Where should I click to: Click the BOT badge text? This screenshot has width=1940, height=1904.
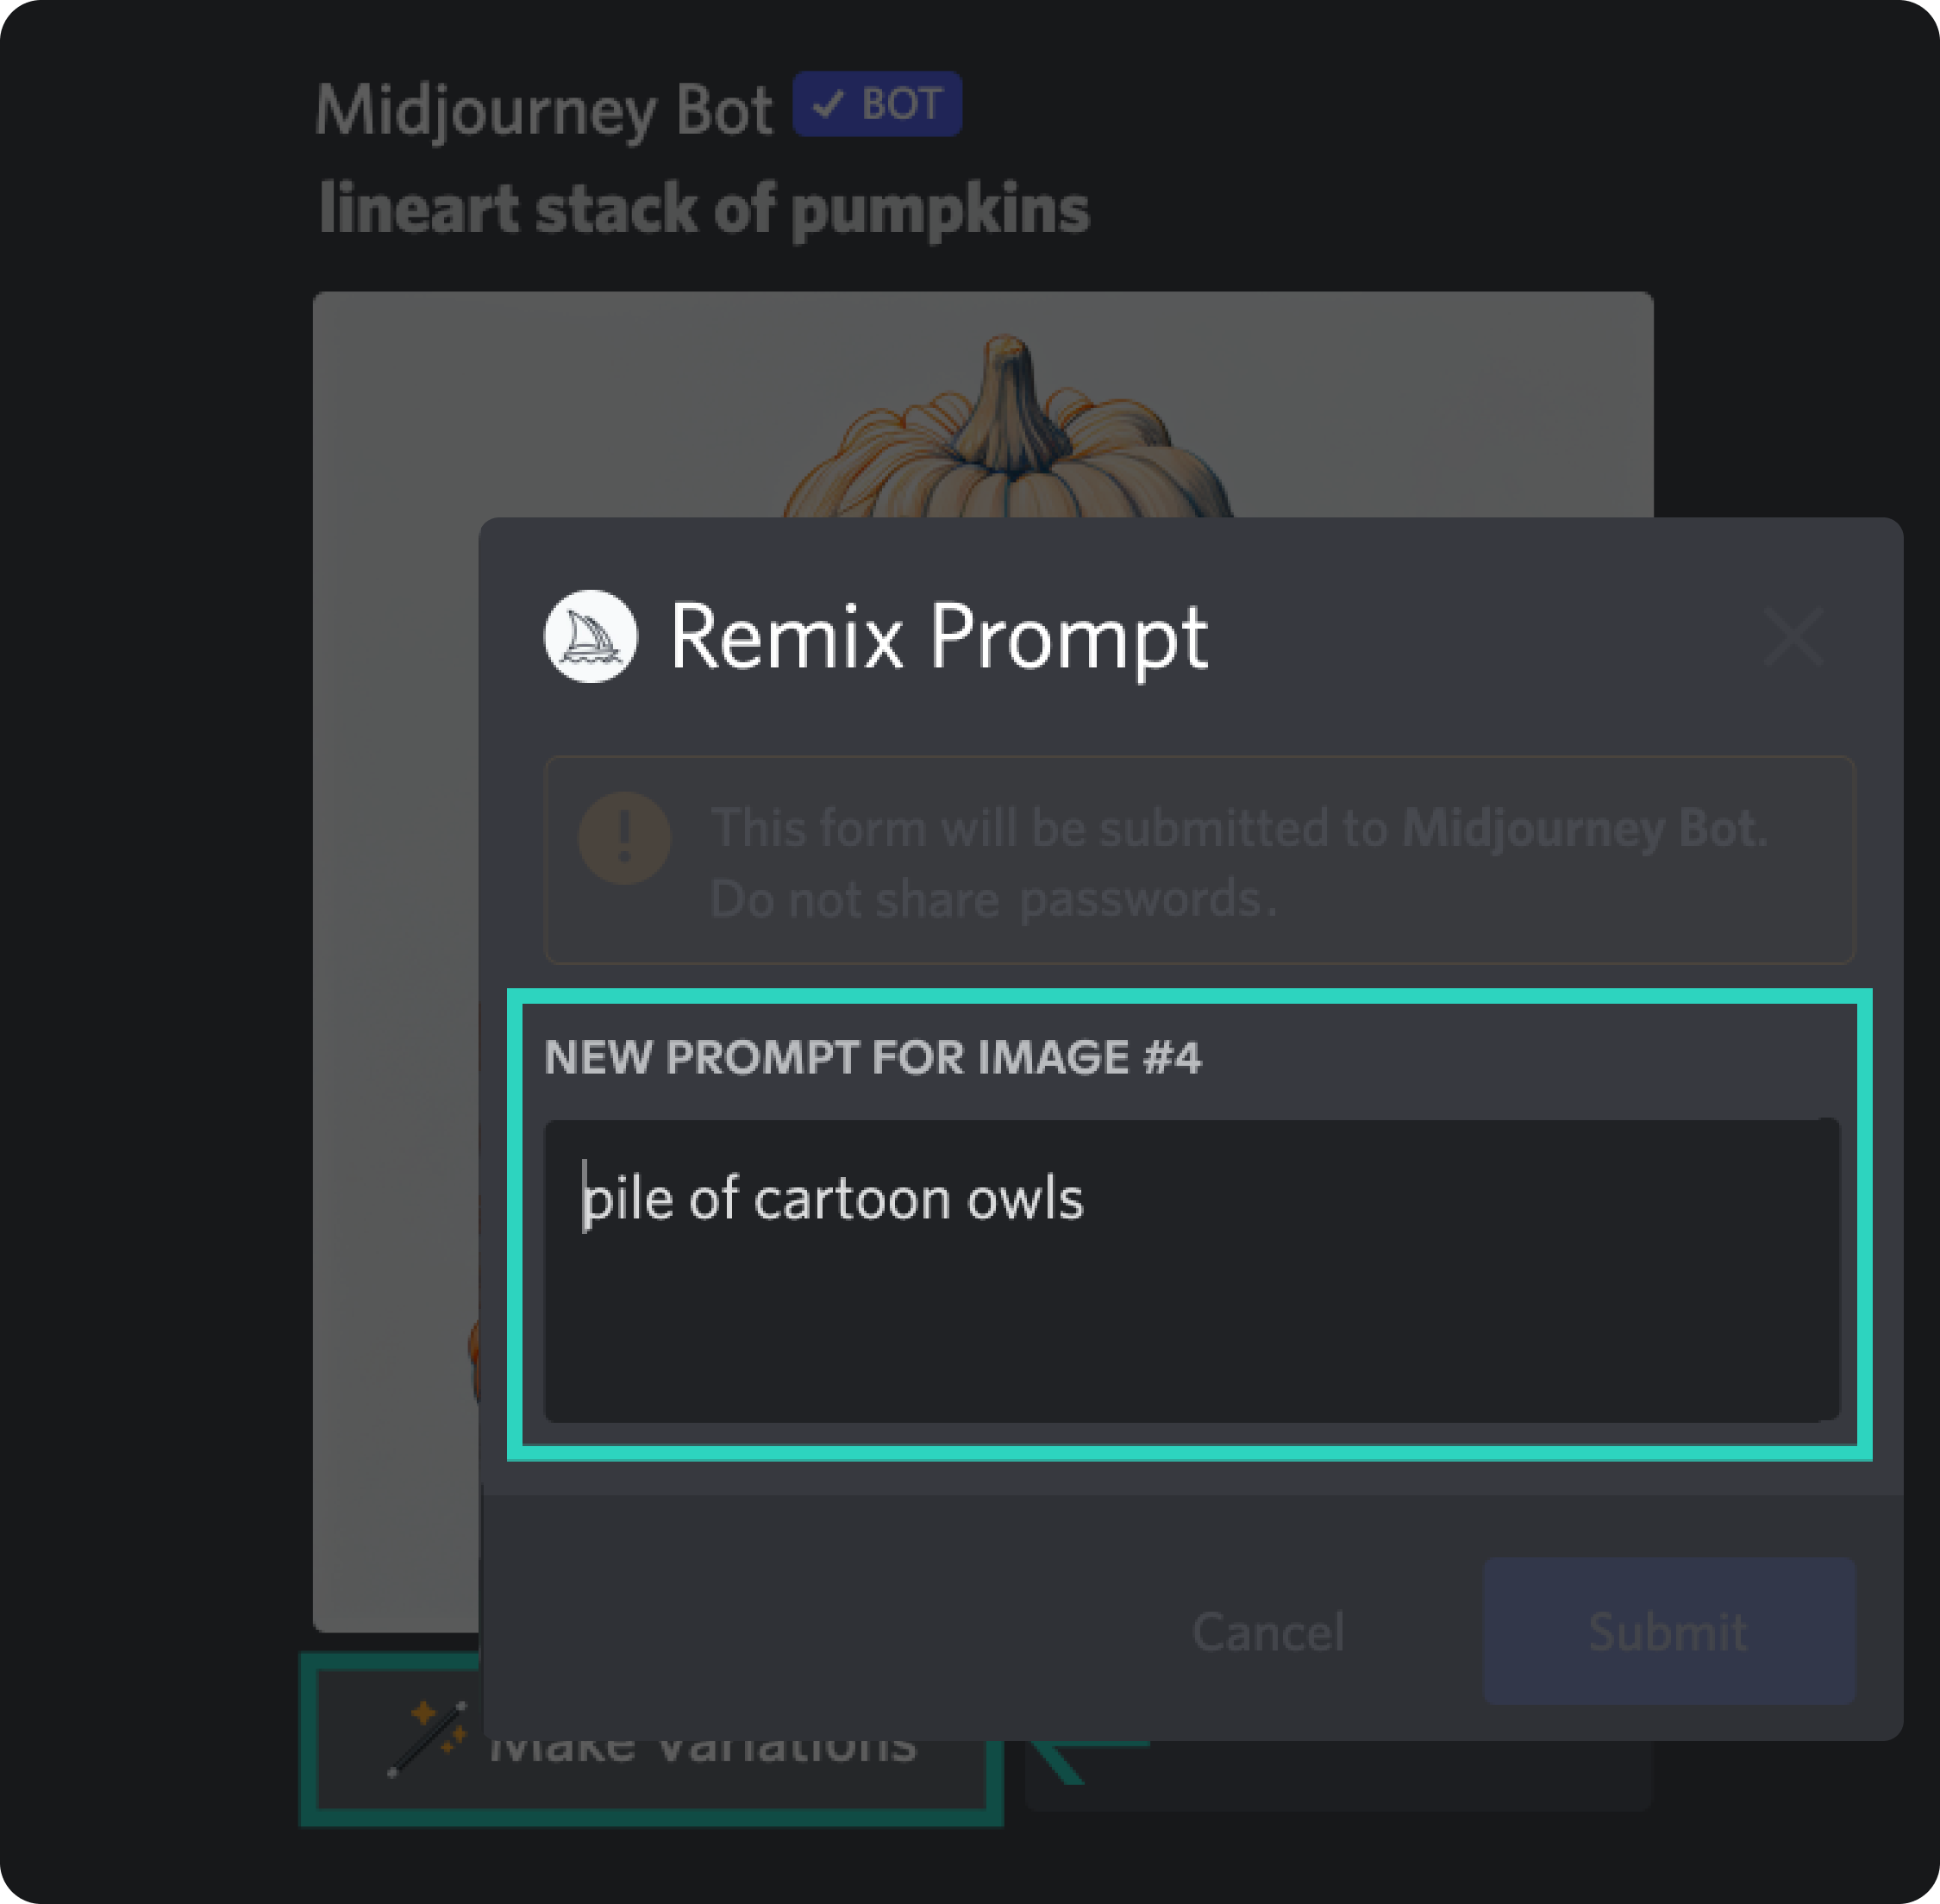(902, 103)
